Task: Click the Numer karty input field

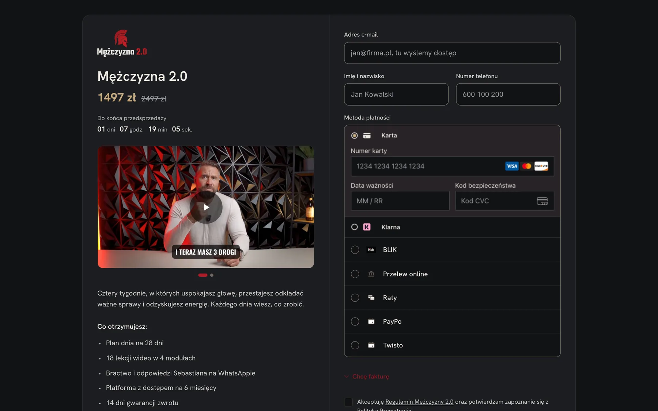Action: click(x=452, y=166)
